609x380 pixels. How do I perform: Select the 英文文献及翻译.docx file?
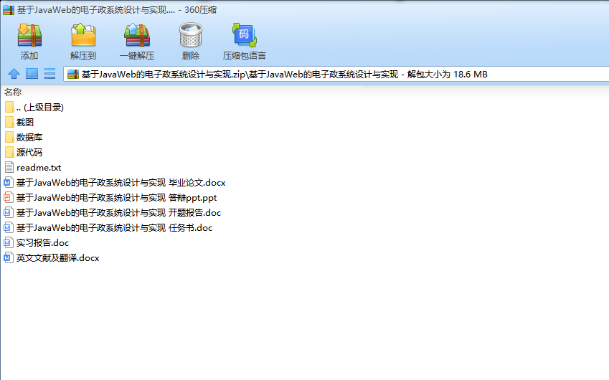(x=52, y=258)
